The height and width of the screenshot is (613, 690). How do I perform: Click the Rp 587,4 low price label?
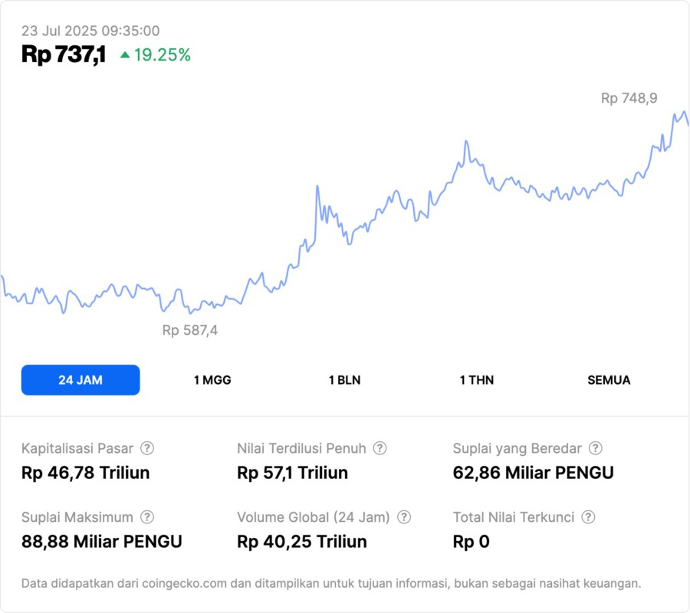(190, 330)
